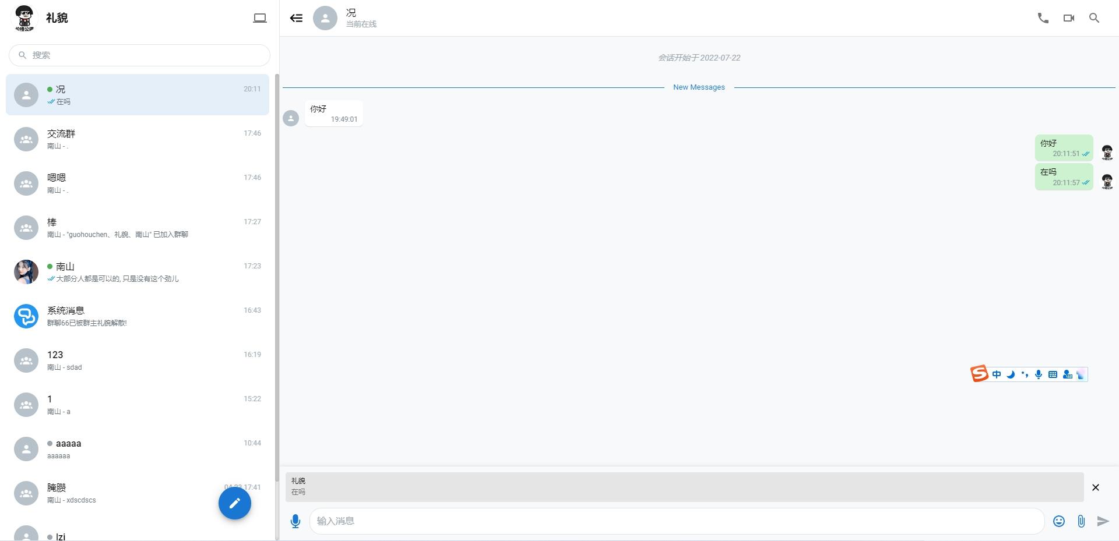Focus the 搜索 contact search box
This screenshot has height=541, width=1119.
139,55
